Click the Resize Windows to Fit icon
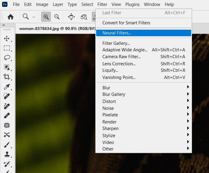 71,17
